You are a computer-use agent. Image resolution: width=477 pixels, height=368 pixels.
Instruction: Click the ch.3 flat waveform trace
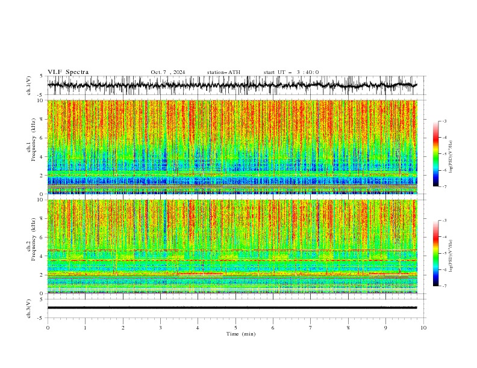(232, 308)
